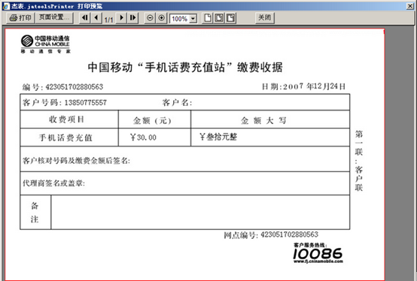Close the print preview window

pos(410,6)
